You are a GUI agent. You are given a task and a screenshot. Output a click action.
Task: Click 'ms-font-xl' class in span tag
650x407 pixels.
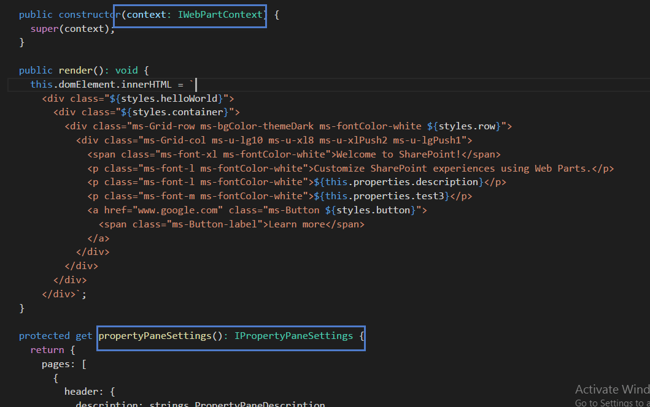tap(188, 155)
